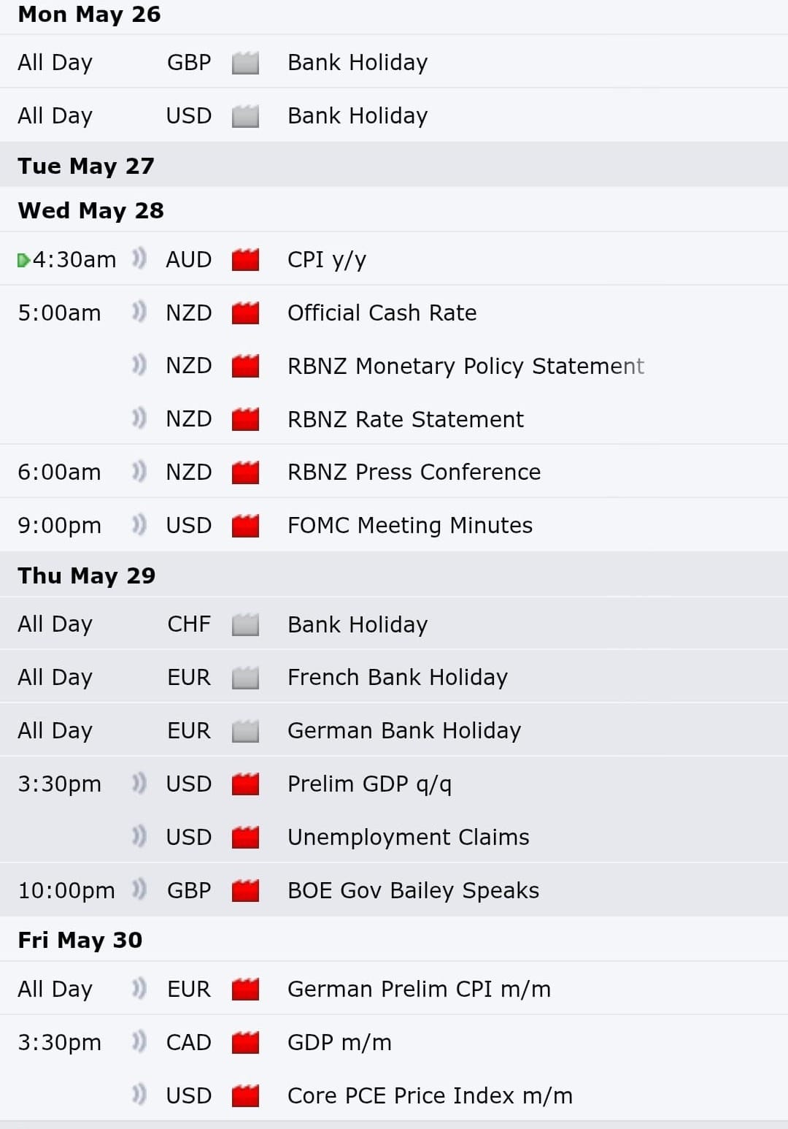The height and width of the screenshot is (1129, 788).
Task: Click the red icon for Core PCE Price Index
Action: pos(245,1095)
